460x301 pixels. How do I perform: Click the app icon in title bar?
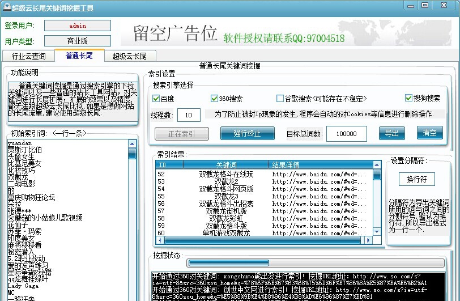pyautogui.click(x=6, y=7)
